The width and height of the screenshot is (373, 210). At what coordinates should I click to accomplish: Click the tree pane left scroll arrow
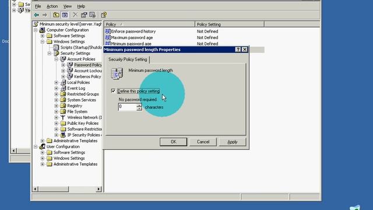(36, 189)
